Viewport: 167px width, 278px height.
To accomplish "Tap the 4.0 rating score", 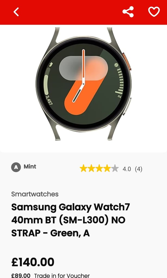I will tap(127, 169).
